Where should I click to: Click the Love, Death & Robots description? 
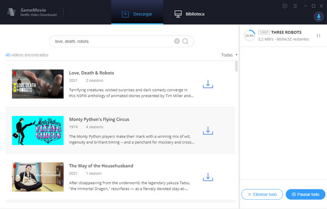131,93
